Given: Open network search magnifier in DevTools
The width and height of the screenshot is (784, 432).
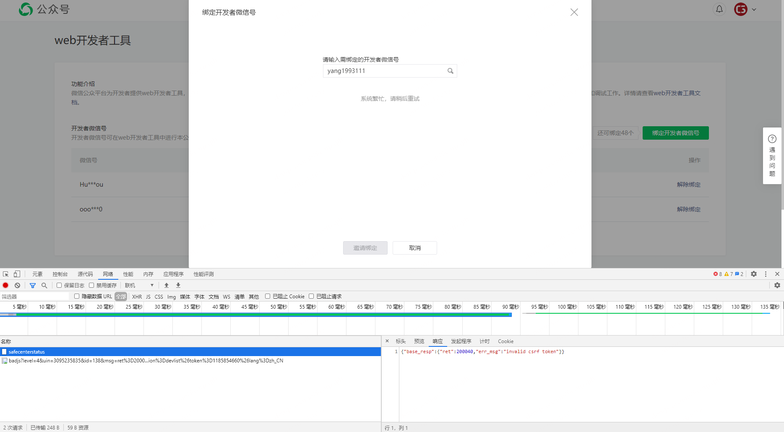Looking at the screenshot, I should tap(44, 285).
